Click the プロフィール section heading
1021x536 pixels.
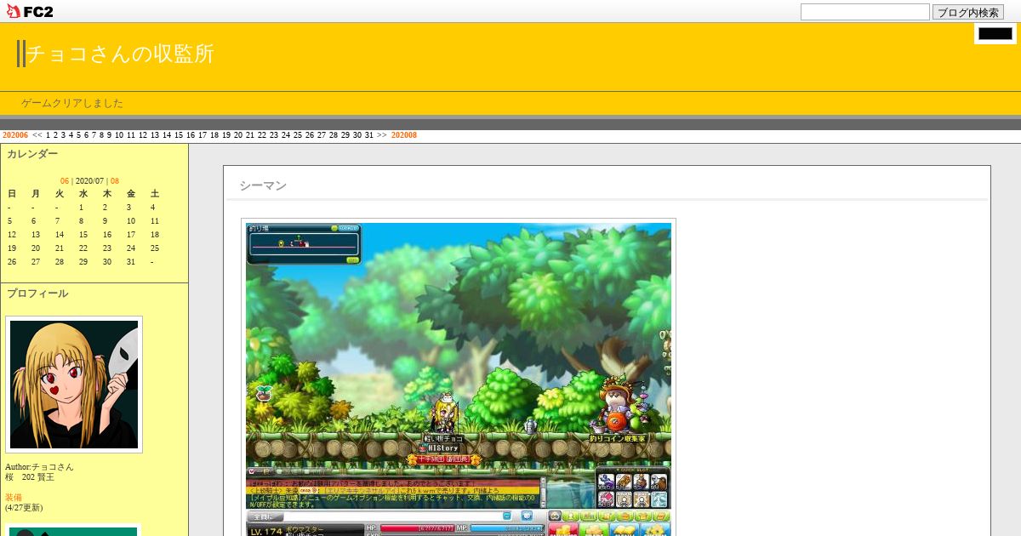[37, 294]
